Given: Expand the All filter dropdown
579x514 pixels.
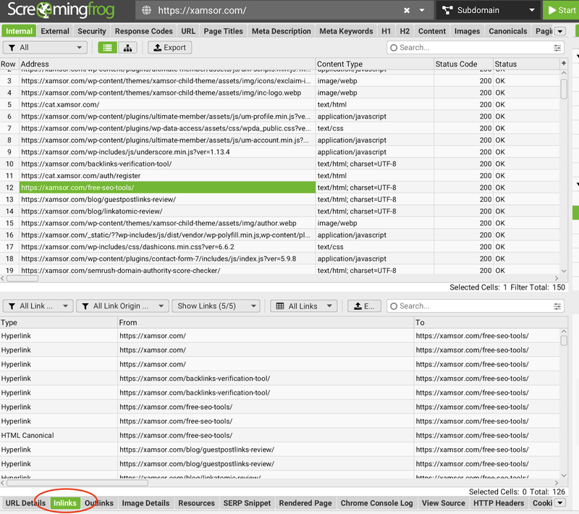Looking at the screenshot, I should [44, 48].
